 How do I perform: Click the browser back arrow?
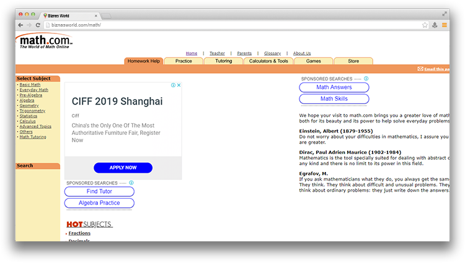[20, 25]
